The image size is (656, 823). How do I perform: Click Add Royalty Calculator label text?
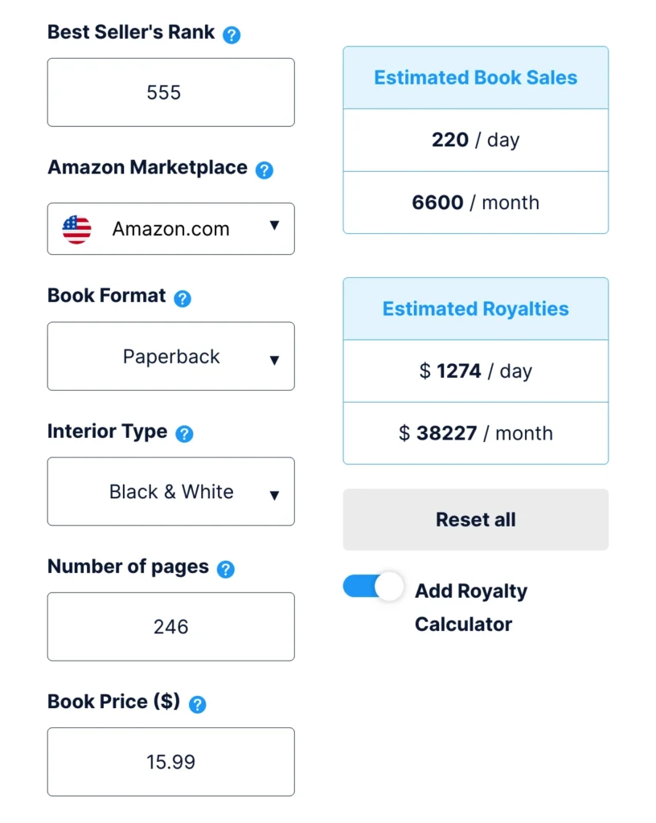471,608
